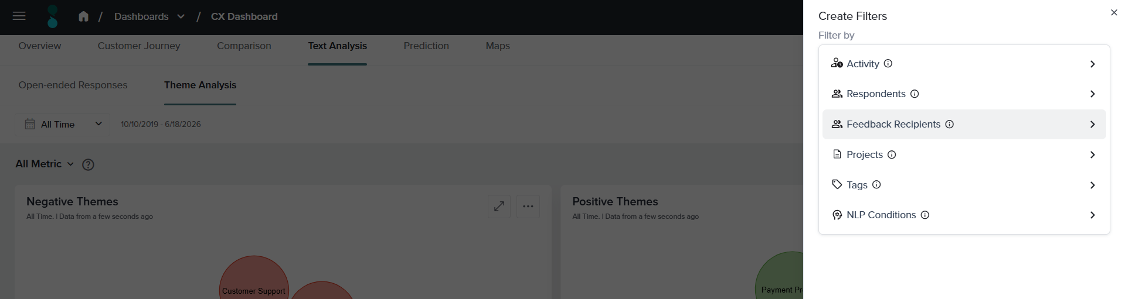
Task: Open Negative Themes more options menu
Action: click(528, 207)
